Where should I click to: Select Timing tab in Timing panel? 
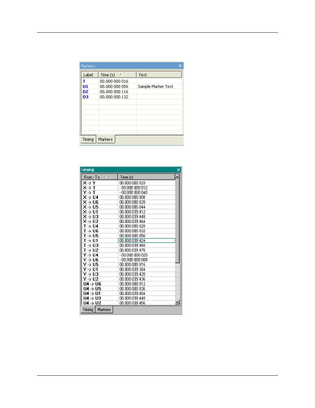coord(88,310)
